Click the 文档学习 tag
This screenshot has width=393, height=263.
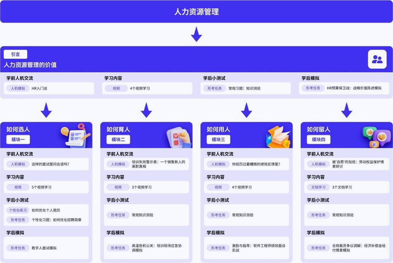(x=318, y=187)
